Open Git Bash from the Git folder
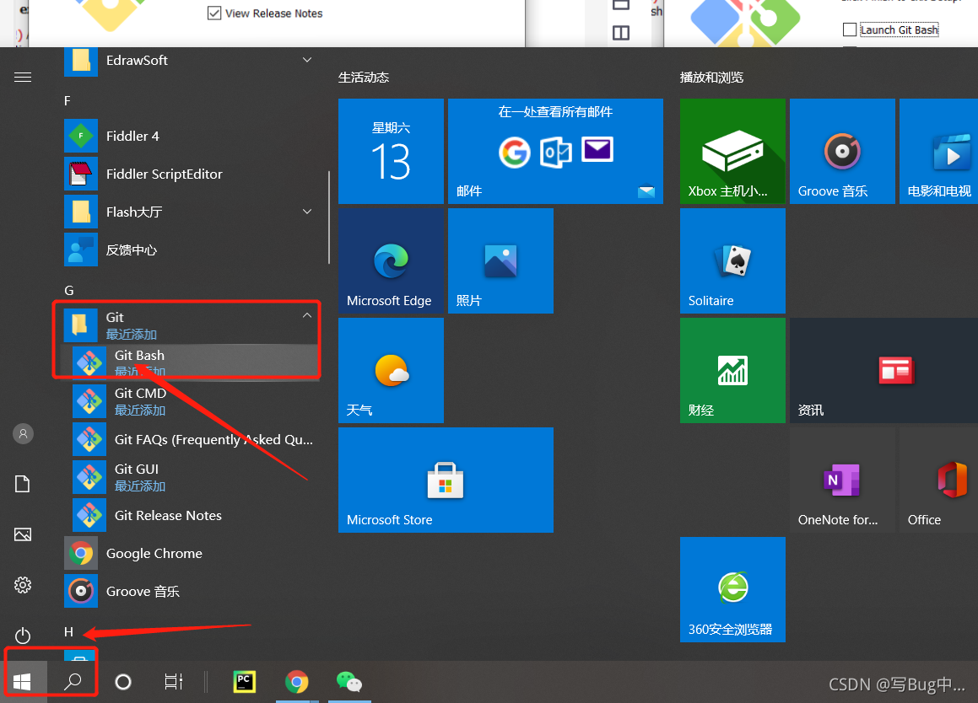 click(192, 362)
